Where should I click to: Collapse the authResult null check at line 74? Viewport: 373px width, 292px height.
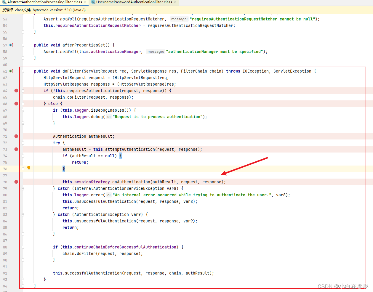(x=23, y=156)
